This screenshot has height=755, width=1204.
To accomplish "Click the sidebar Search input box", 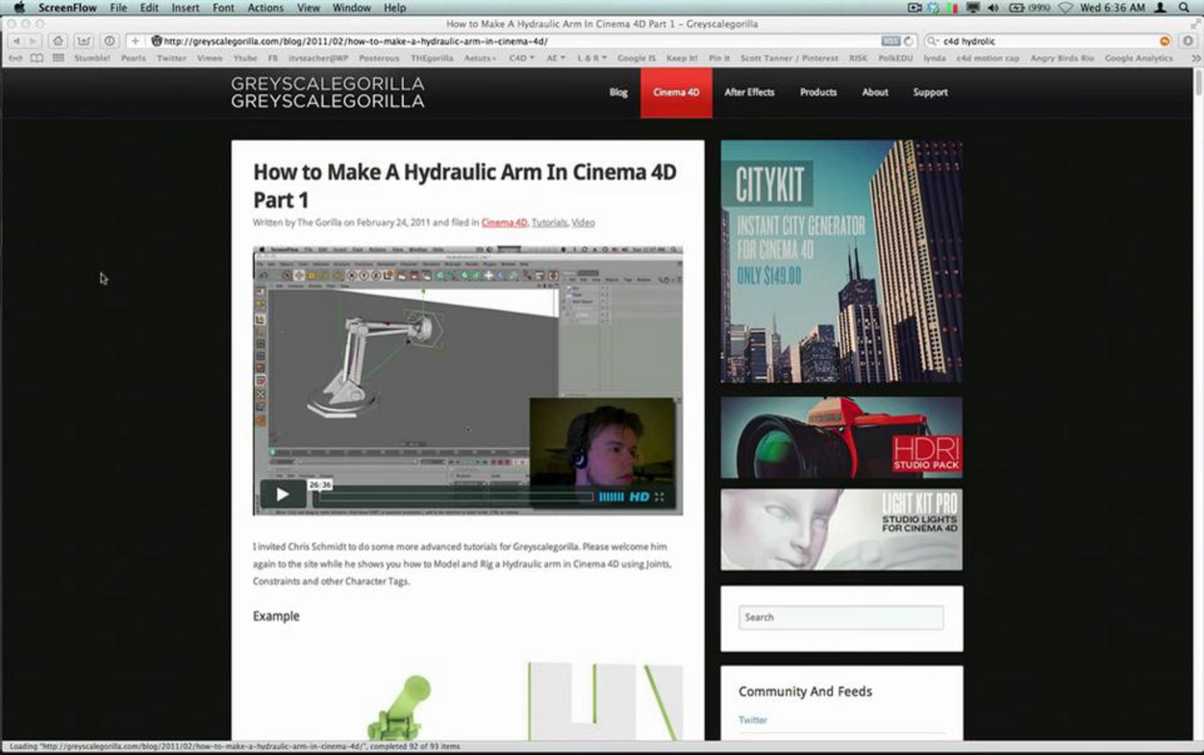I will 841,618.
